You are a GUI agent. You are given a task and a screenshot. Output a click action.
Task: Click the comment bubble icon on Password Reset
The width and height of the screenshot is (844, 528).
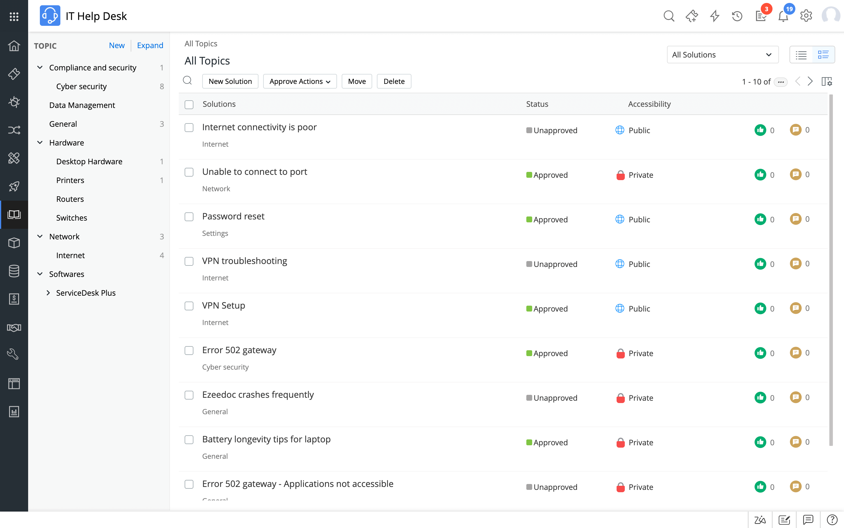pyautogui.click(x=796, y=219)
